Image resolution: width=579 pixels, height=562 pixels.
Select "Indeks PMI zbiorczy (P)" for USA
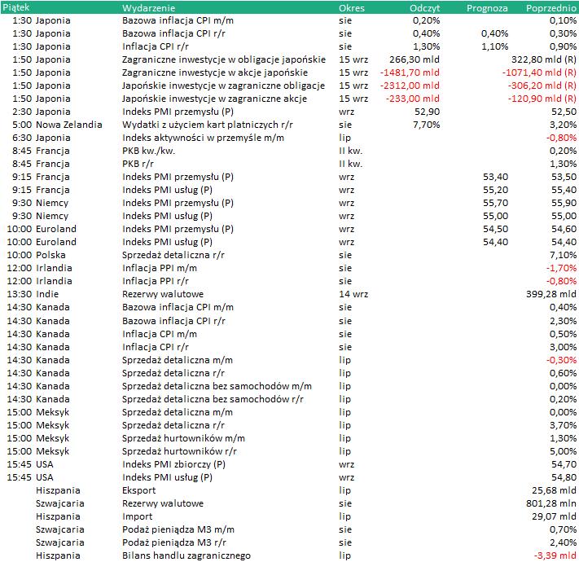coord(173,464)
